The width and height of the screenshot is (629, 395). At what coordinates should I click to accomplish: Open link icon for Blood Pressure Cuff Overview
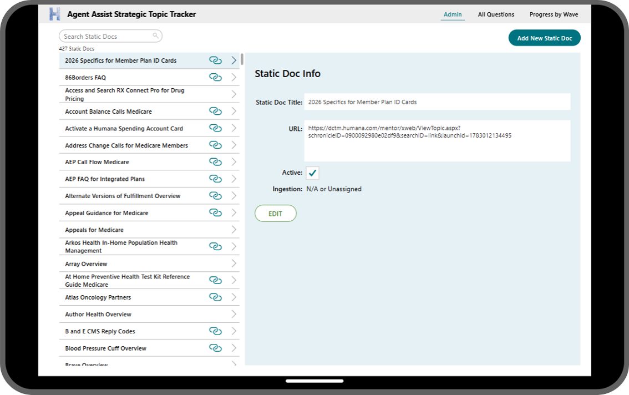215,348
